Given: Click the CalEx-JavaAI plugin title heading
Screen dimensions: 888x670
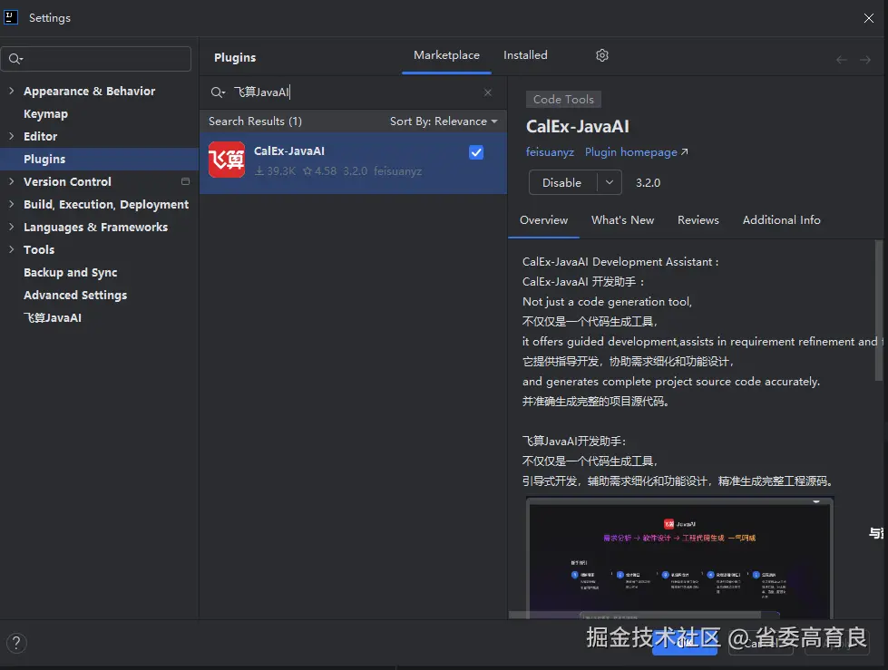Looking at the screenshot, I should [578, 126].
